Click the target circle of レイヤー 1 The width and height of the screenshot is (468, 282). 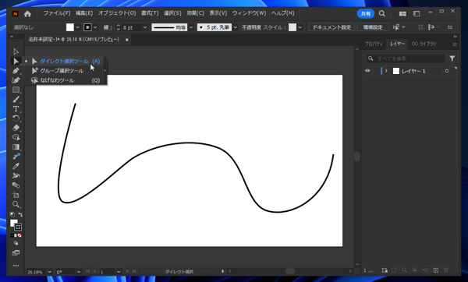(447, 71)
